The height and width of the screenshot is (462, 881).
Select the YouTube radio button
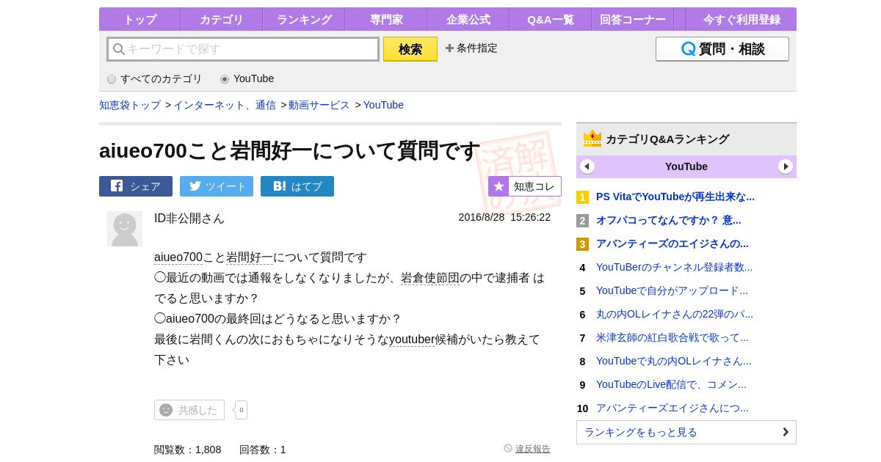click(x=225, y=79)
